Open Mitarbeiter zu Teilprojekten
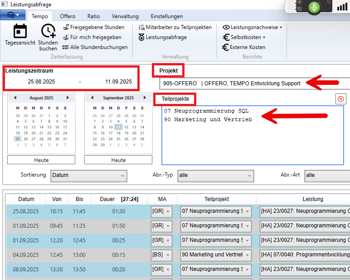This screenshot has width=350, height=280. 175,27
